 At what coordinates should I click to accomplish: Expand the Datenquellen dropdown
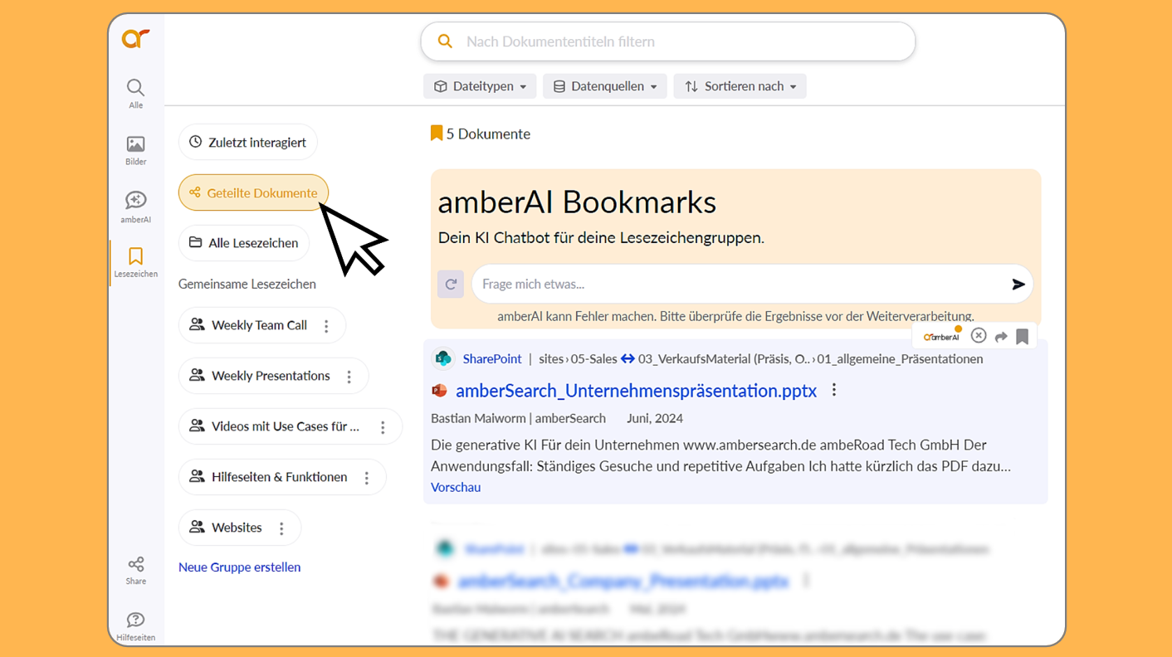click(605, 86)
